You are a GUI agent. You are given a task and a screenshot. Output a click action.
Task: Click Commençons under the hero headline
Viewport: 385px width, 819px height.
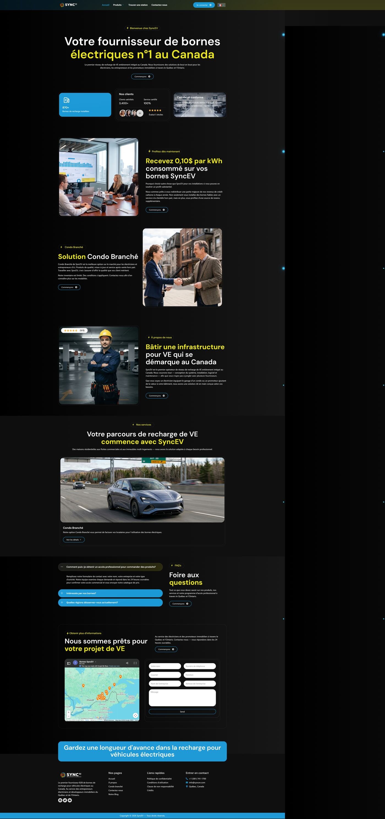click(142, 76)
